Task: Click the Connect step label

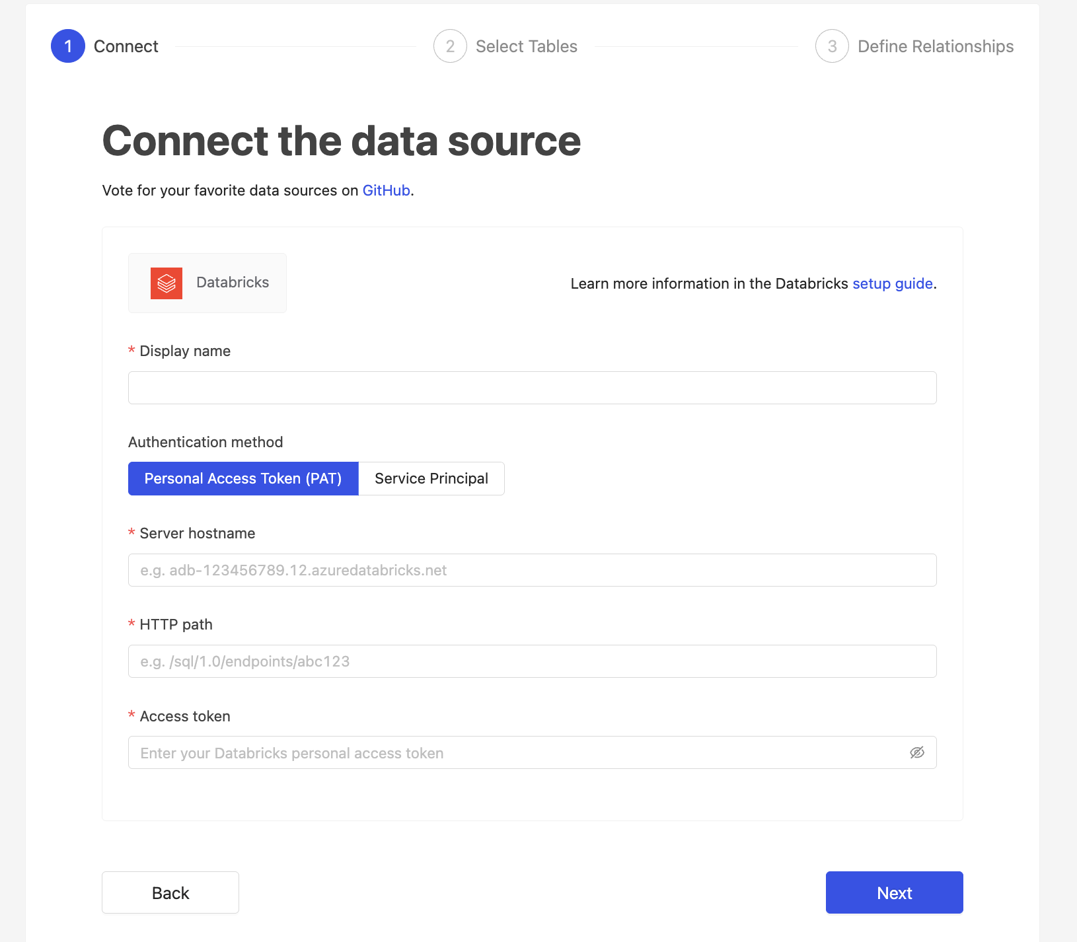Action: click(126, 46)
